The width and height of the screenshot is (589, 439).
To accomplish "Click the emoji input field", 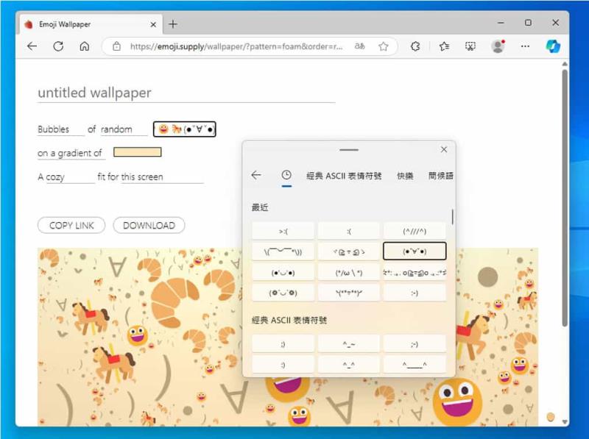I will coord(185,129).
